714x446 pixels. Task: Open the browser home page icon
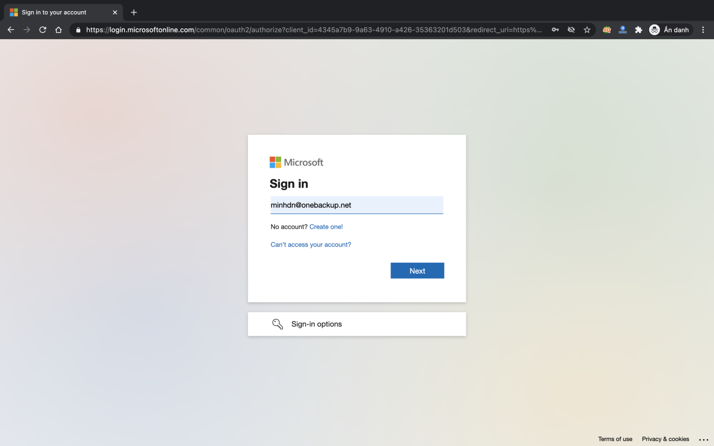click(59, 30)
